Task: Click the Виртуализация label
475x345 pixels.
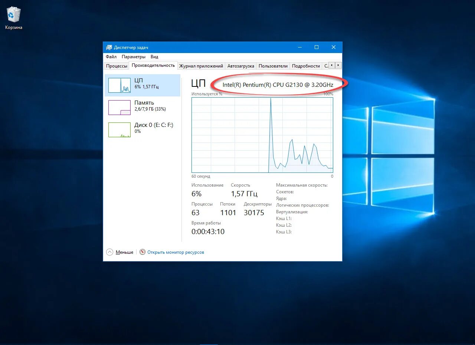Action: [x=292, y=212]
